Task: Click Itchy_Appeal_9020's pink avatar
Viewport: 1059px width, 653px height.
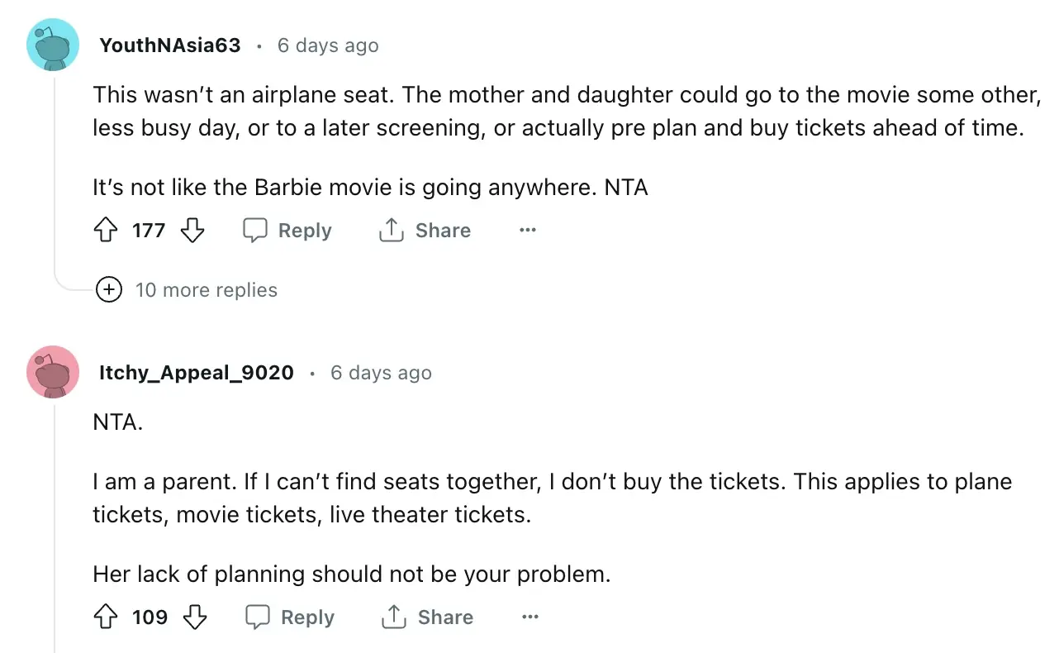Action: (x=53, y=372)
